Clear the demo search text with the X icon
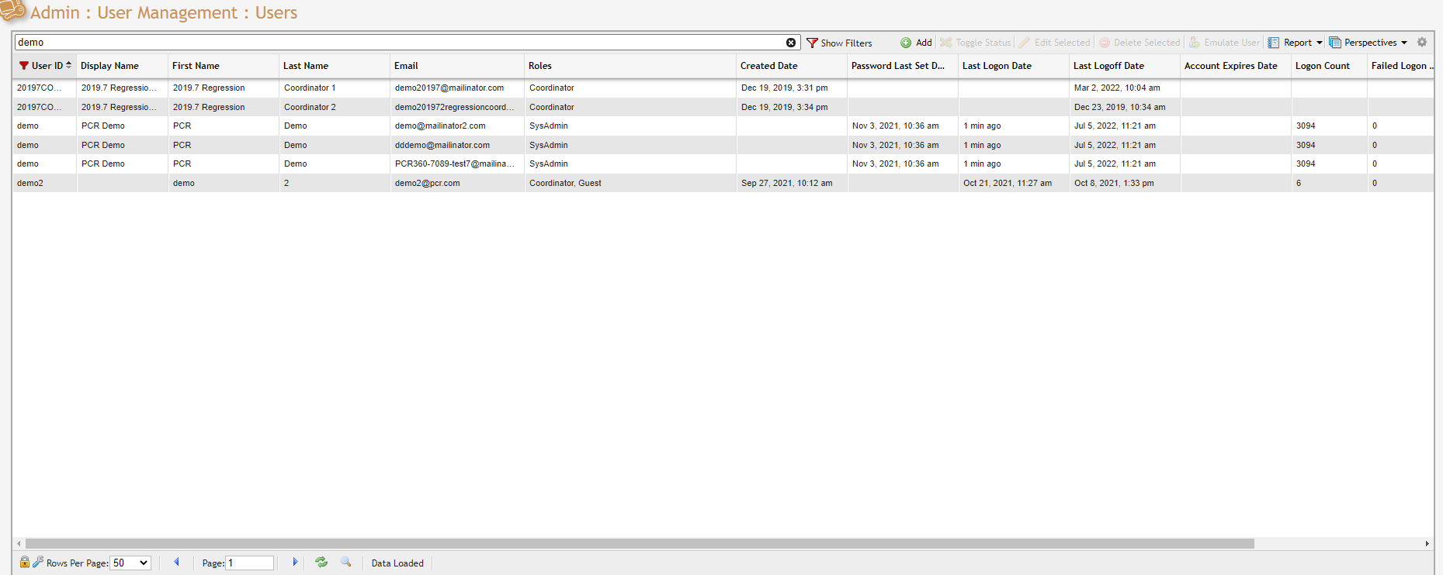The image size is (1443, 575). (x=790, y=43)
